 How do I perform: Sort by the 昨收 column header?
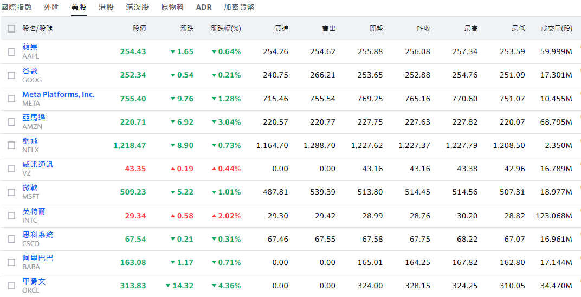pyautogui.click(x=423, y=29)
